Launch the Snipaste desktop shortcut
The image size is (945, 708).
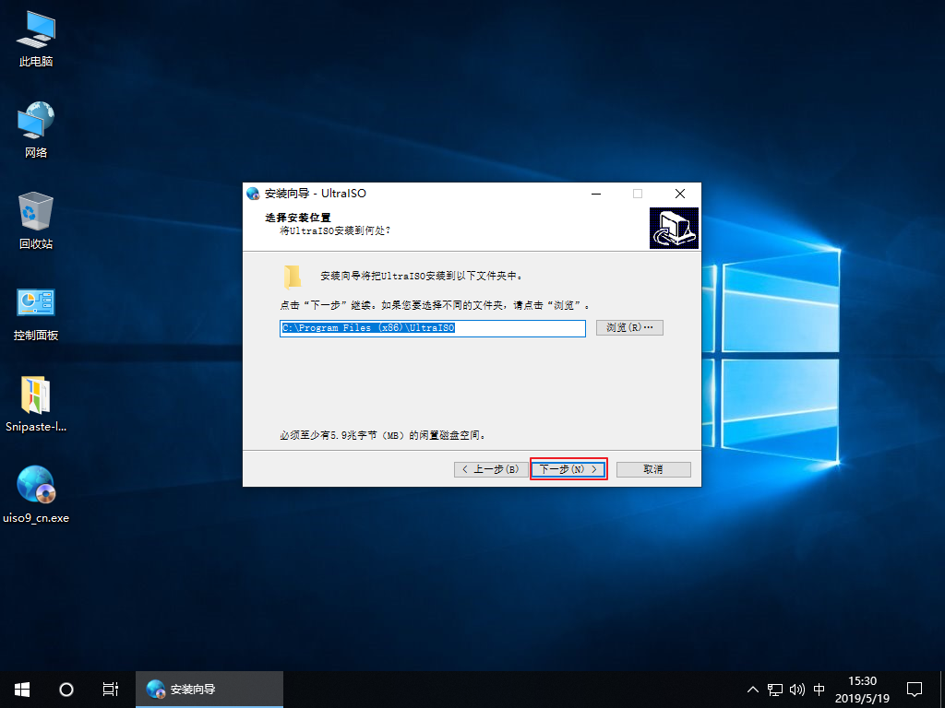(34, 395)
